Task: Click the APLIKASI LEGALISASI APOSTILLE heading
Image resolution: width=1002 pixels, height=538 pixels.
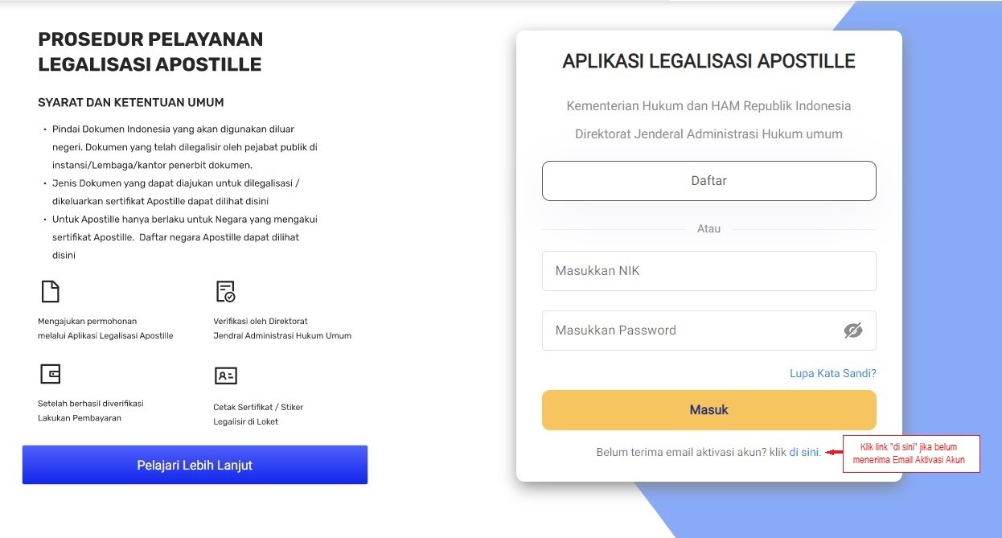Action: tap(708, 61)
